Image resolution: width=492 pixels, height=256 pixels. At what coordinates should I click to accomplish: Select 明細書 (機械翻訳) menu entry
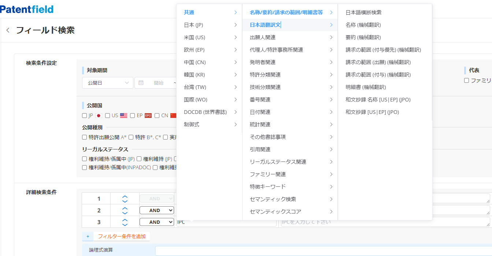(366, 87)
